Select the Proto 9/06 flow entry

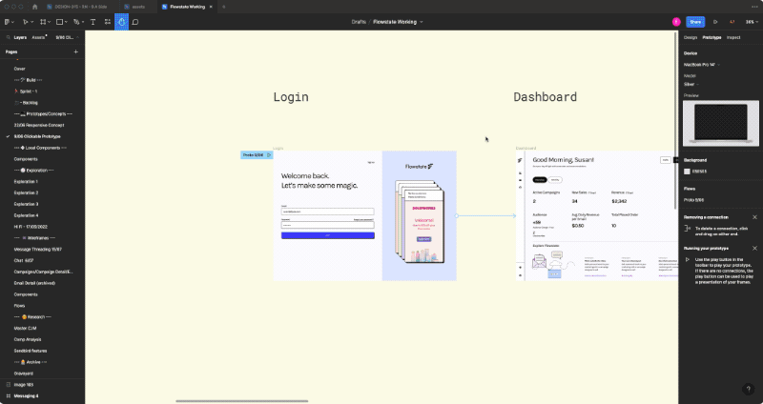694,200
